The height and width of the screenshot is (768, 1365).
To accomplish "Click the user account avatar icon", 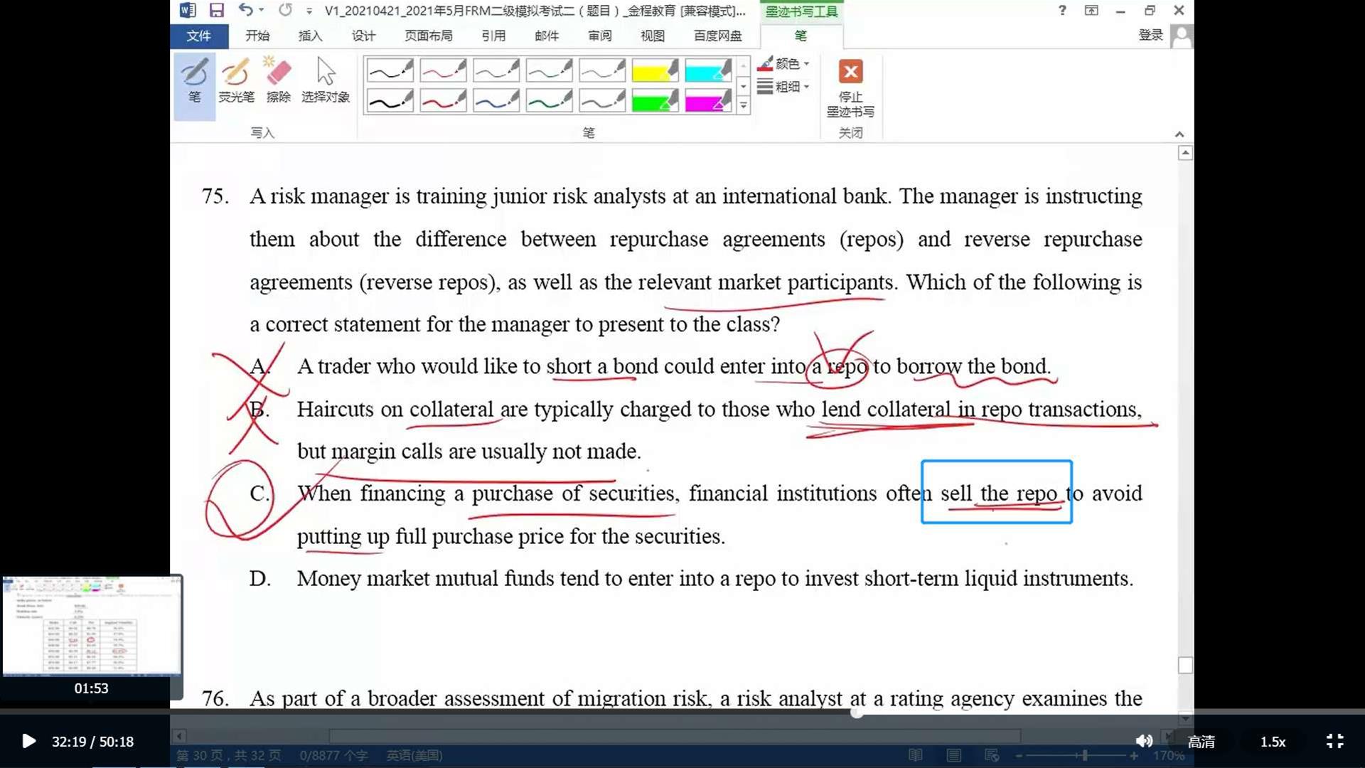I will pyautogui.click(x=1182, y=36).
